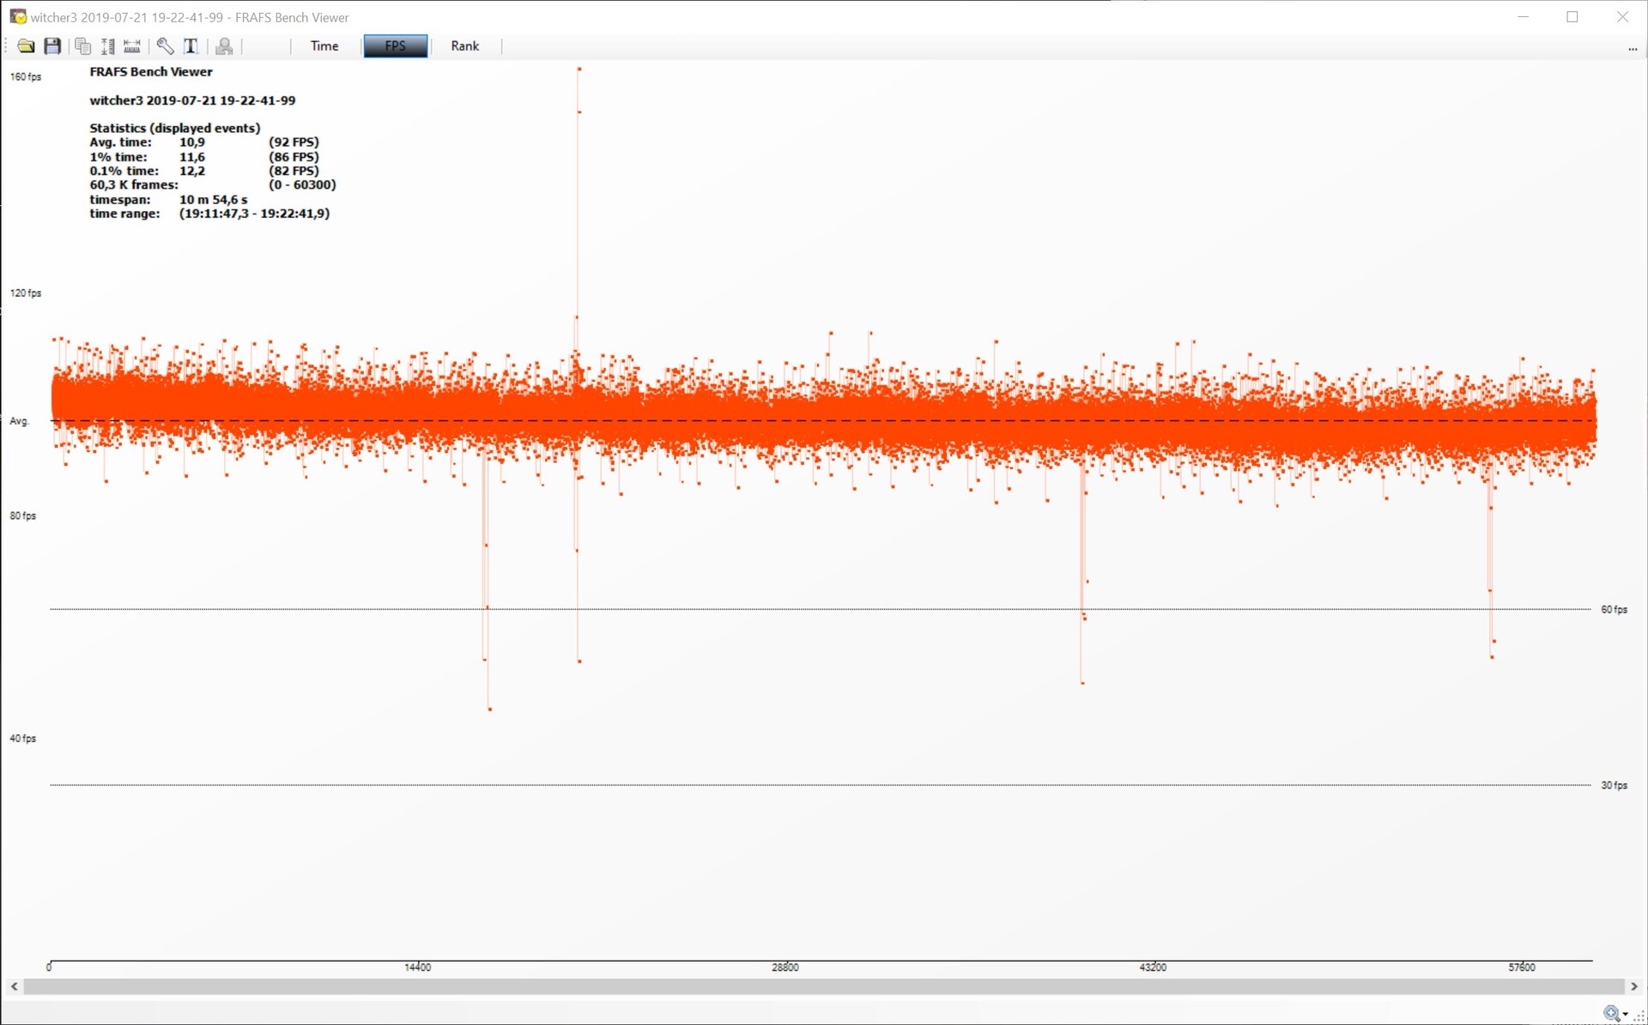Click the save floppy disk icon

(52, 46)
